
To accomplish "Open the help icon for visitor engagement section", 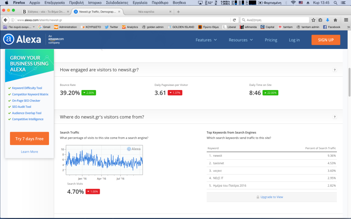I will 335,70.
